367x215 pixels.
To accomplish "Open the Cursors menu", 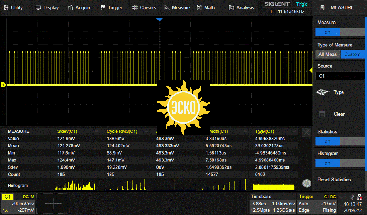I will [144, 8].
